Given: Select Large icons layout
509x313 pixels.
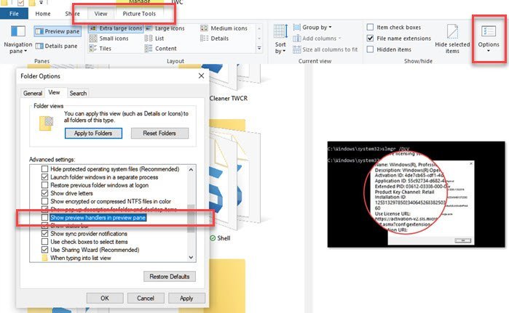Looking at the screenshot, I should pos(165,28).
